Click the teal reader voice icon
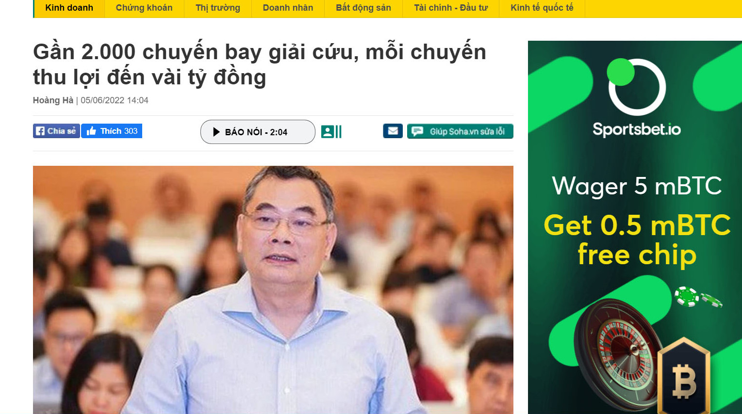Screen dimensions: 742x414 pos(331,132)
